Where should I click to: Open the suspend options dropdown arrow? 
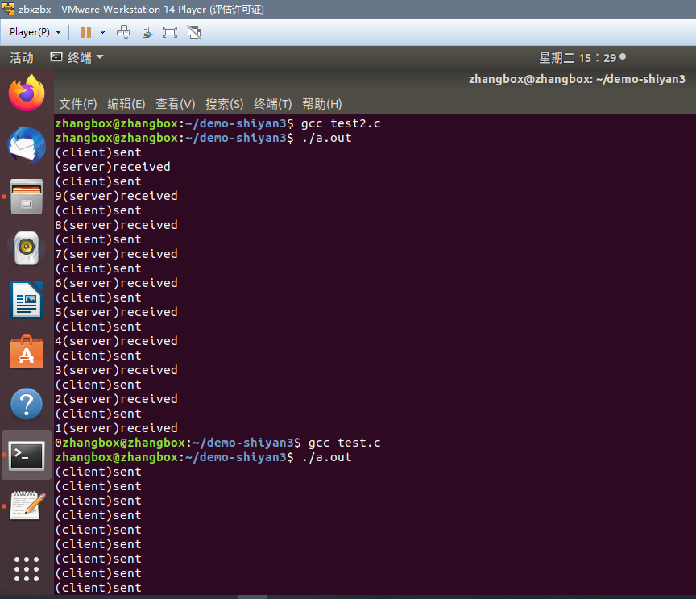(x=102, y=32)
